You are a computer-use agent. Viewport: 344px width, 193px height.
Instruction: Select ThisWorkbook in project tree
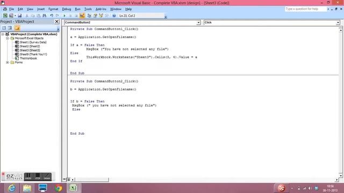point(28,58)
